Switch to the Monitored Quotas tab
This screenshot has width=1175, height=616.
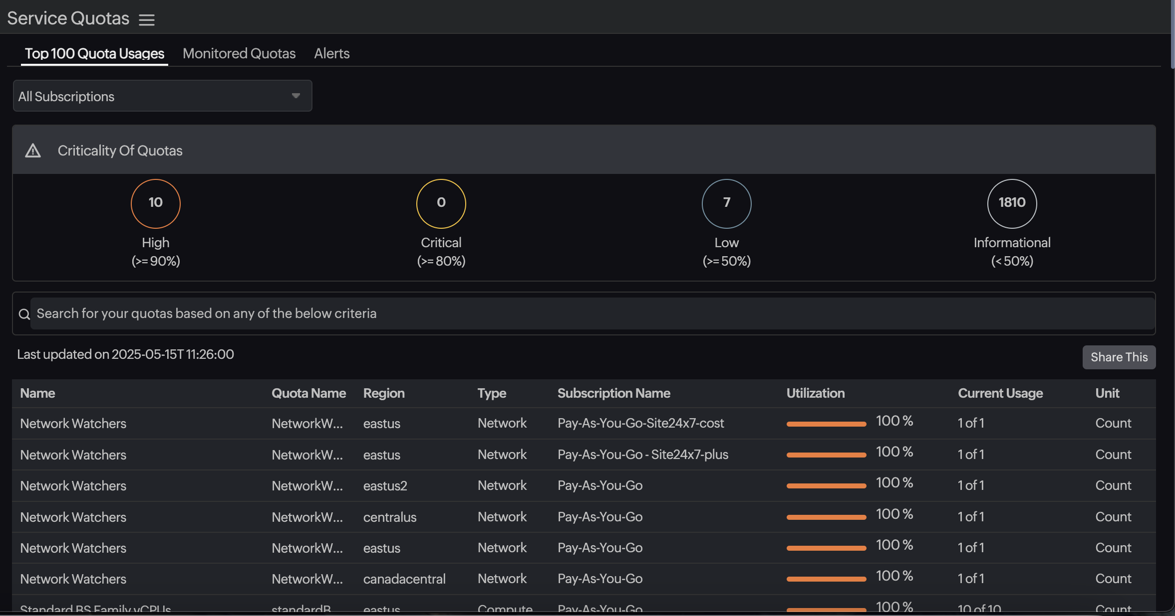239,53
